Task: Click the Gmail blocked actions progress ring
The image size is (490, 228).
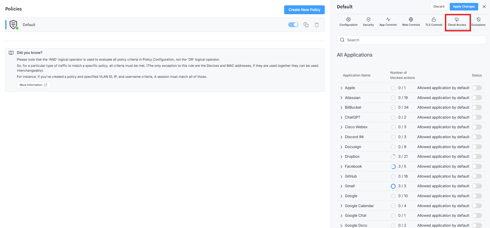Action: coord(393,186)
